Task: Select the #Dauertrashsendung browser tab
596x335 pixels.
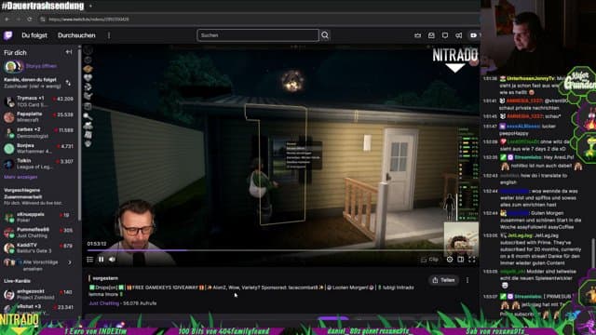Action: (x=43, y=6)
